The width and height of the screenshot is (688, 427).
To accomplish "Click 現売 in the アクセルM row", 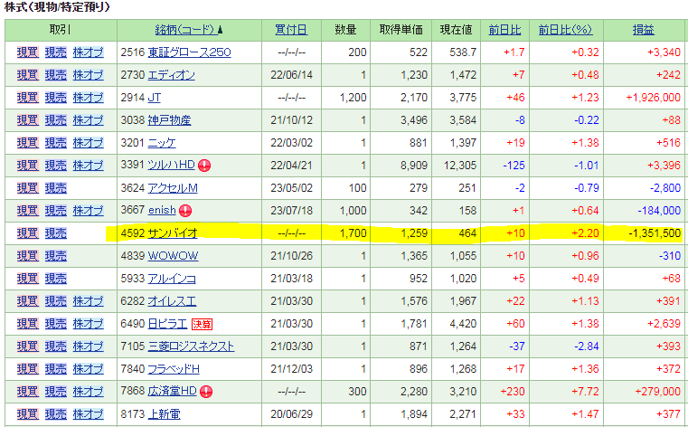I will tap(56, 188).
